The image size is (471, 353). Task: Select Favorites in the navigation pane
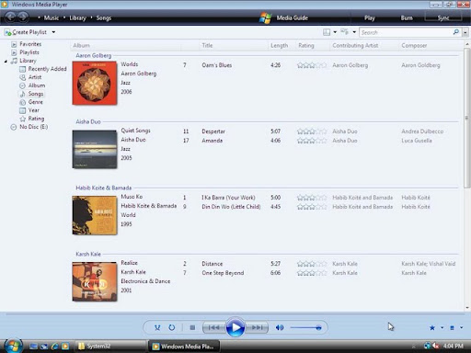click(x=30, y=44)
